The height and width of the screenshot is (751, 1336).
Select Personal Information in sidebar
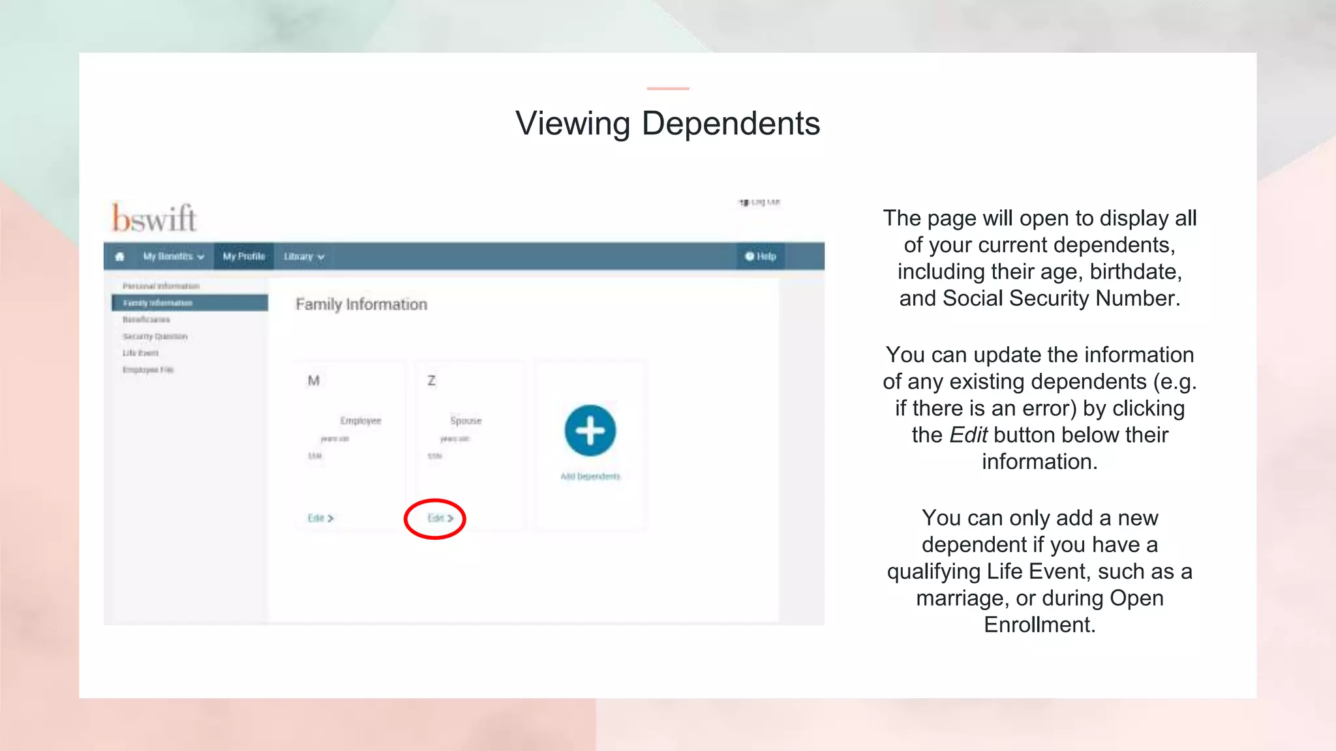pyautogui.click(x=161, y=286)
